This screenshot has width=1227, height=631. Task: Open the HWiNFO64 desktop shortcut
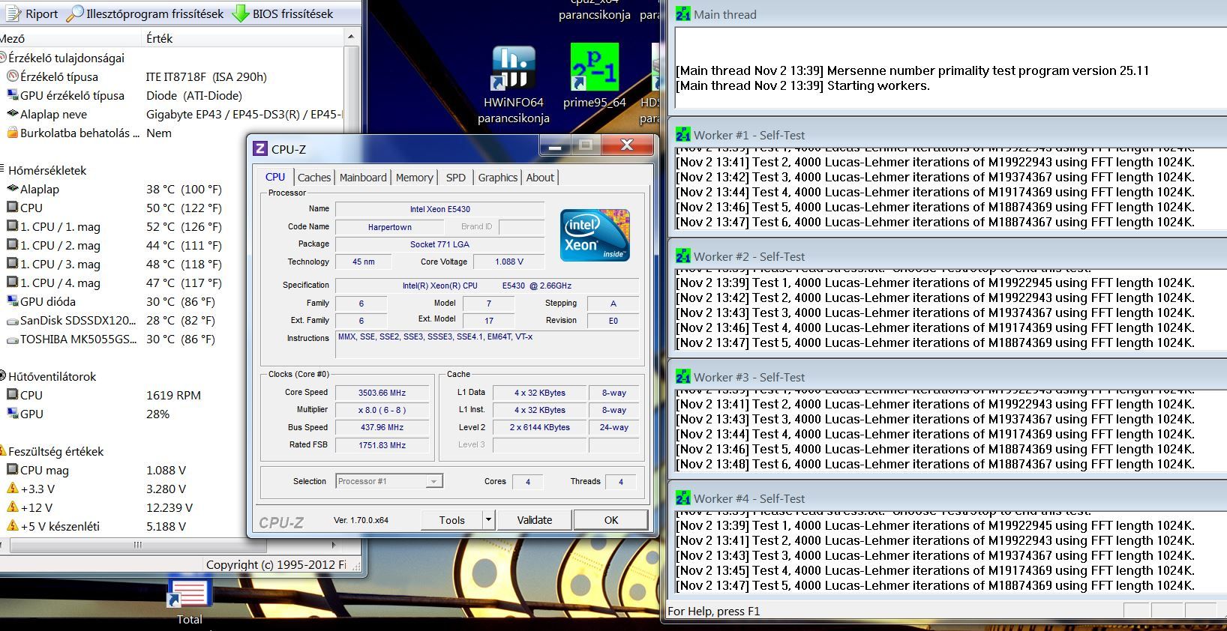click(514, 84)
